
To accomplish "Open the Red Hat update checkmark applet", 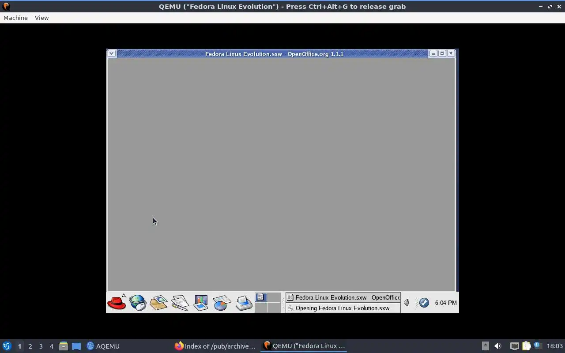I will (x=424, y=303).
